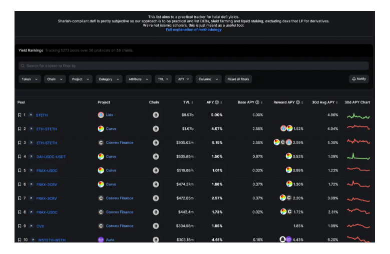Open external link arrow for STETH
Screen dimensions: 390x254
31,115
